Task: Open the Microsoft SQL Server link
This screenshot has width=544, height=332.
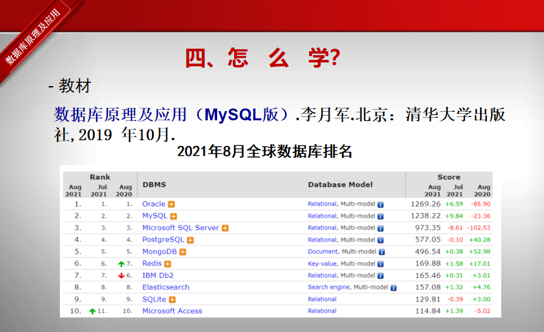Action: click(181, 227)
